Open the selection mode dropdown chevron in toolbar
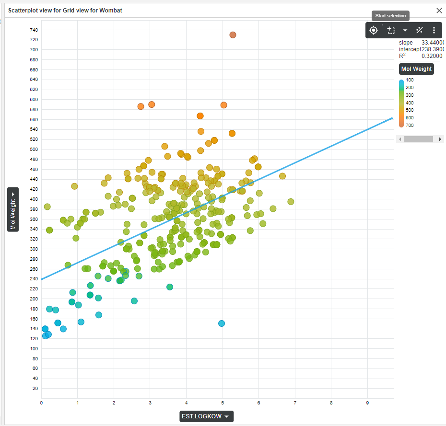The width and height of the screenshot is (446, 426). click(x=405, y=30)
